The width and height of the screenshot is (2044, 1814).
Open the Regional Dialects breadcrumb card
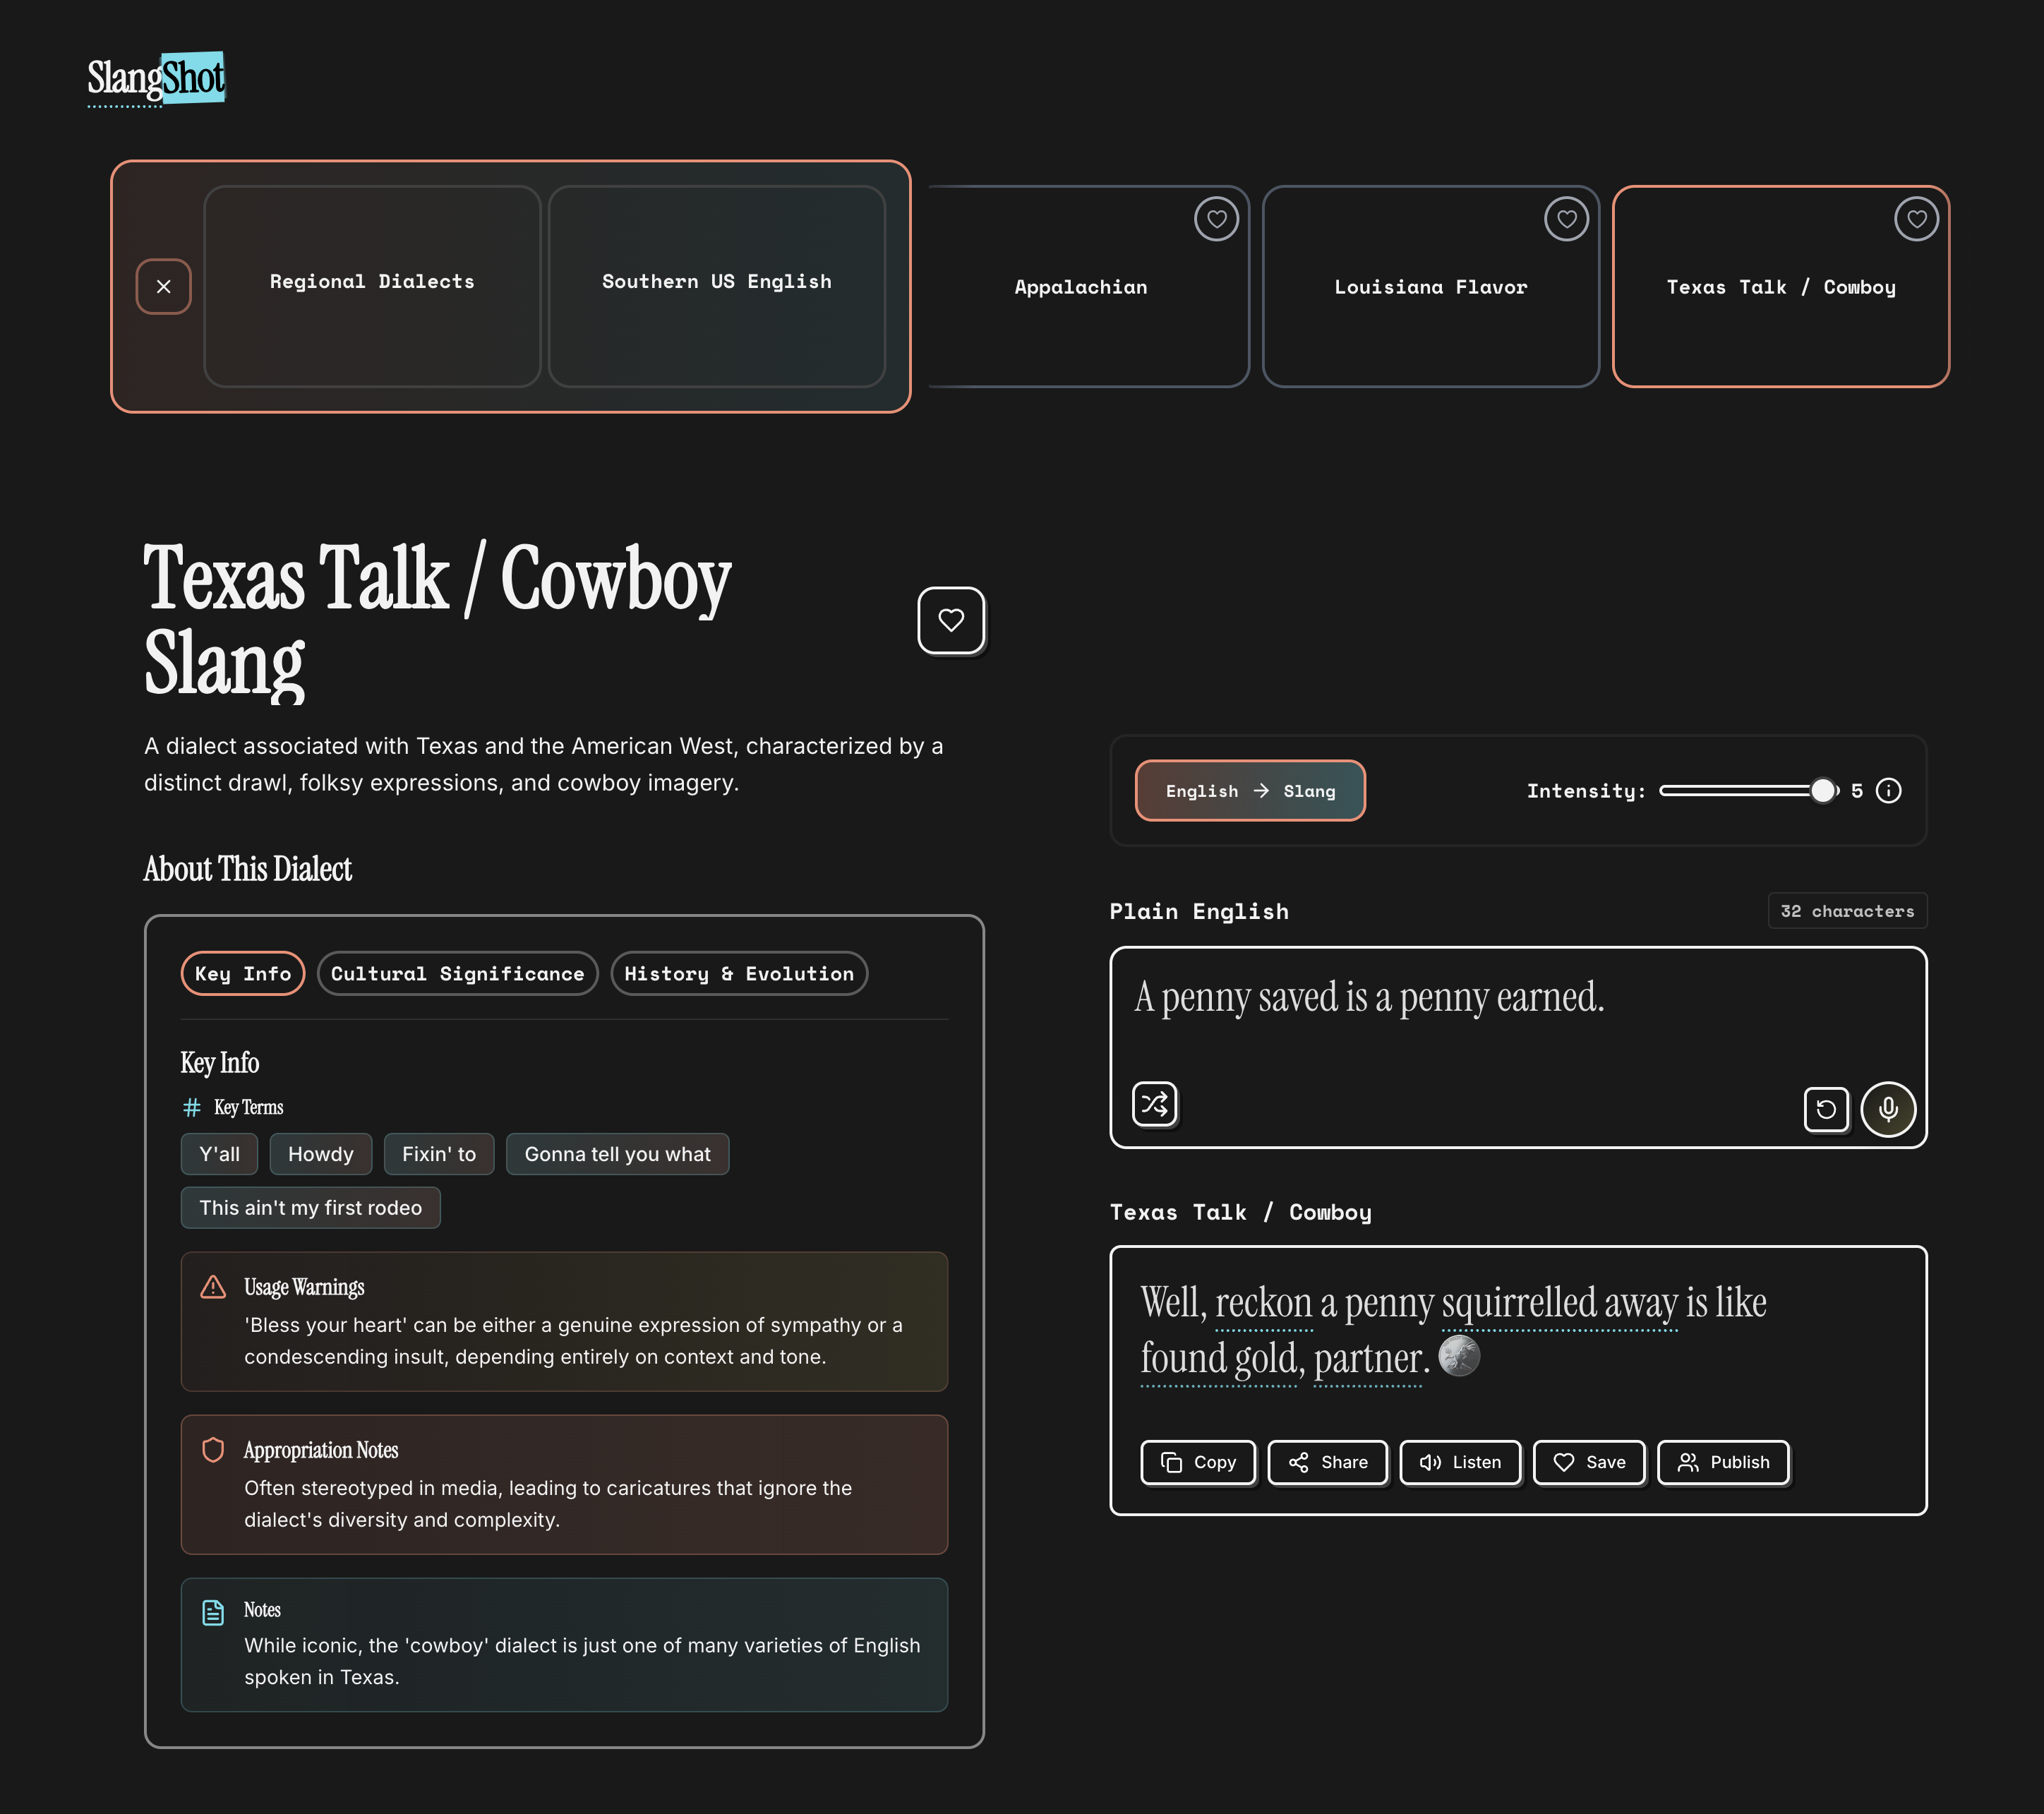[x=372, y=285]
